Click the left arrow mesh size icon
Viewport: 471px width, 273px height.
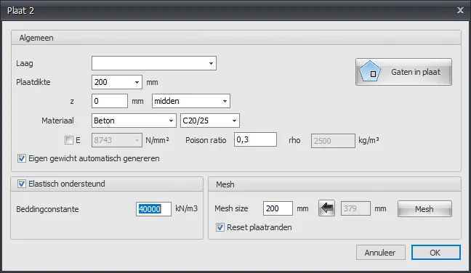pyautogui.click(x=327, y=208)
